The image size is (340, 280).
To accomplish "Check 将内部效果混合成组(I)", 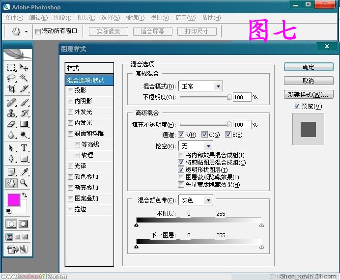I will (181, 155).
